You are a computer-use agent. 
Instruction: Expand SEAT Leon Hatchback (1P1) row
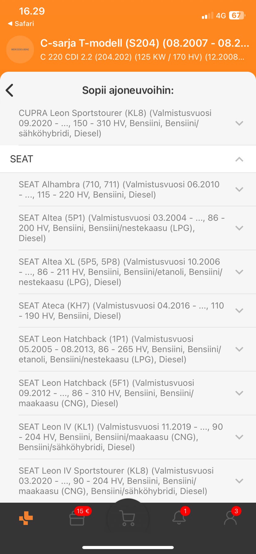pyautogui.click(x=239, y=349)
